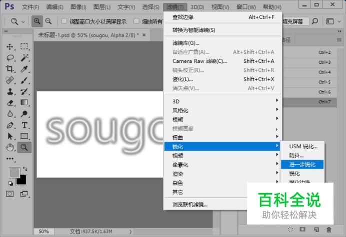Select the Rectangular Marquee tool
This screenshot has height=237, width=346.
24,46
